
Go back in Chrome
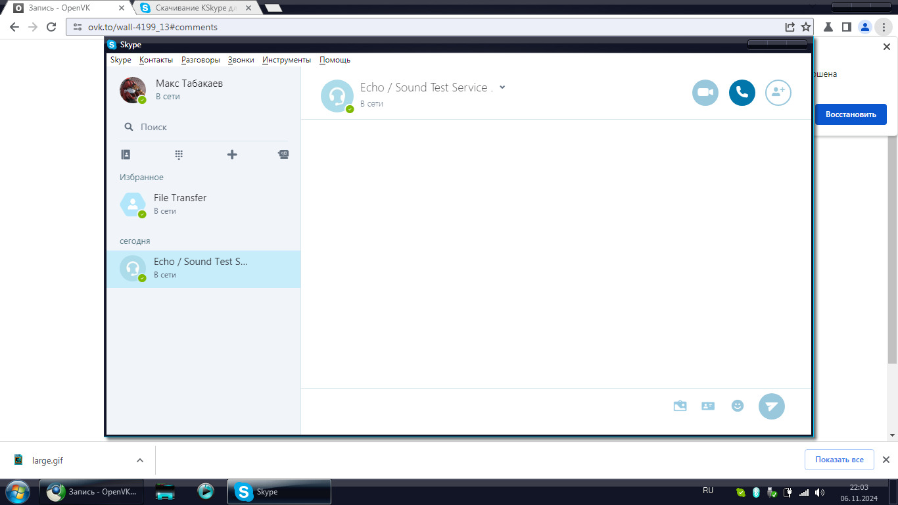(x=14, y=27)
